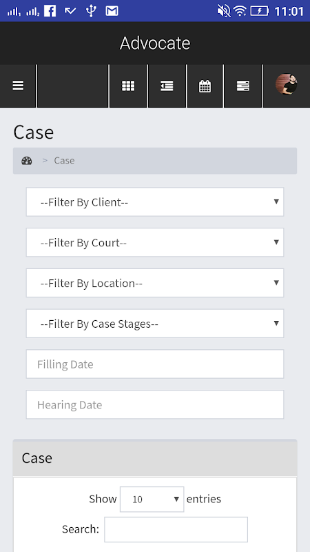Screen dimensions: 310x552
Task: Open the Filter By Location dropdown
Action: tap(155, 283)
